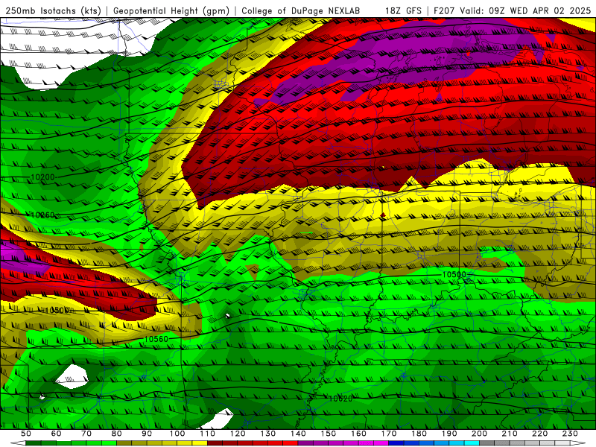Click the 50 knot color bar label
Screen dimensions: 596x447
[x=25, y=434]
